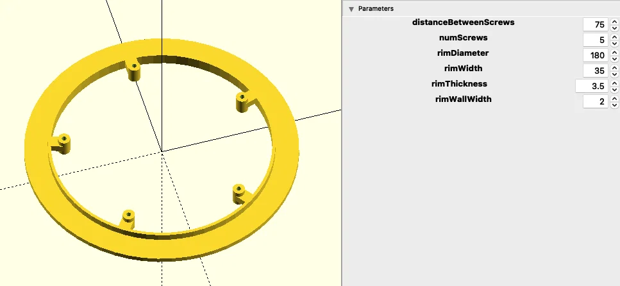
Task: Increase rimWallWidth with up arrow
Action: click(x=614, y=99)
